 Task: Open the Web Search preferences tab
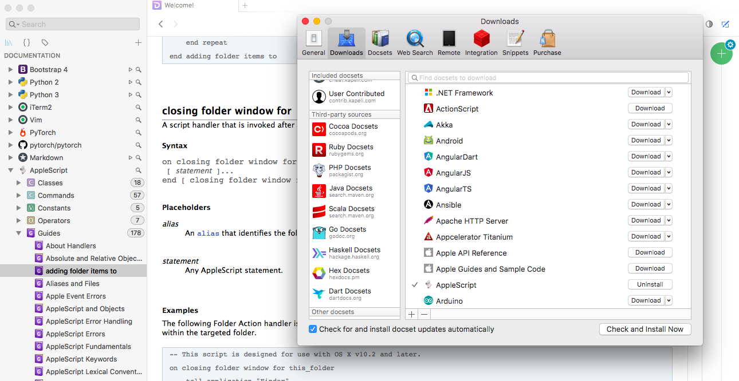coord(415,43)
